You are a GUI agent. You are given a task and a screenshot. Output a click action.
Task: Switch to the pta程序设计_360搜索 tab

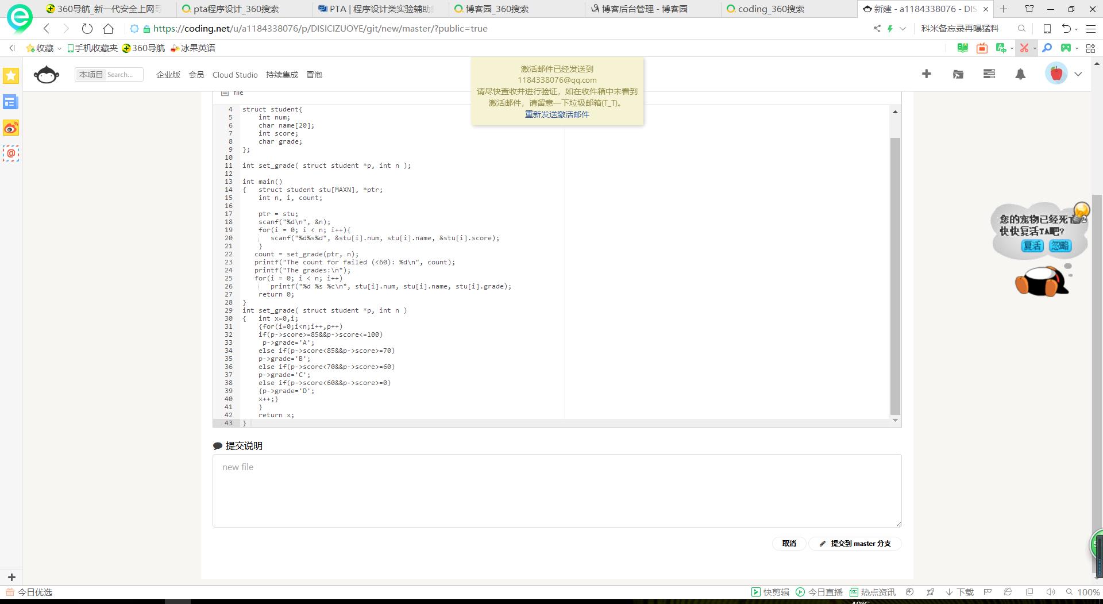pos(244,9)
